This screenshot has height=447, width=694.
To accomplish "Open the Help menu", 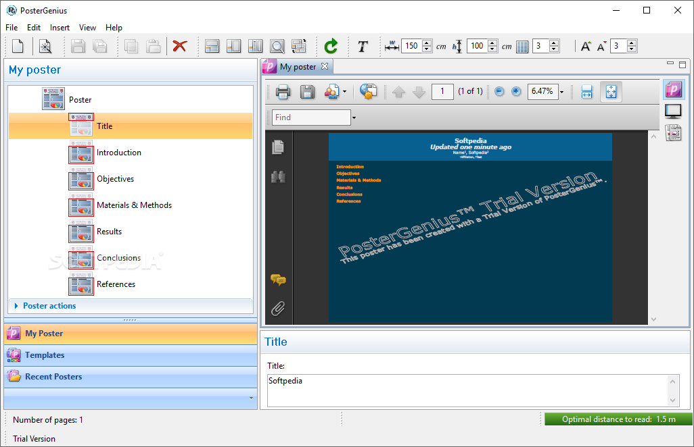I will tap(114, 28).
